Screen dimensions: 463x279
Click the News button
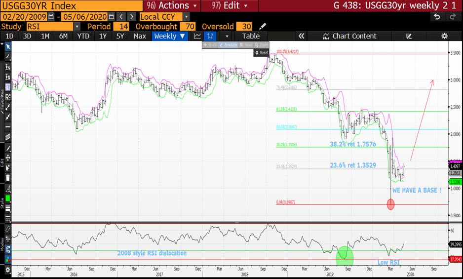click(246, 45)
